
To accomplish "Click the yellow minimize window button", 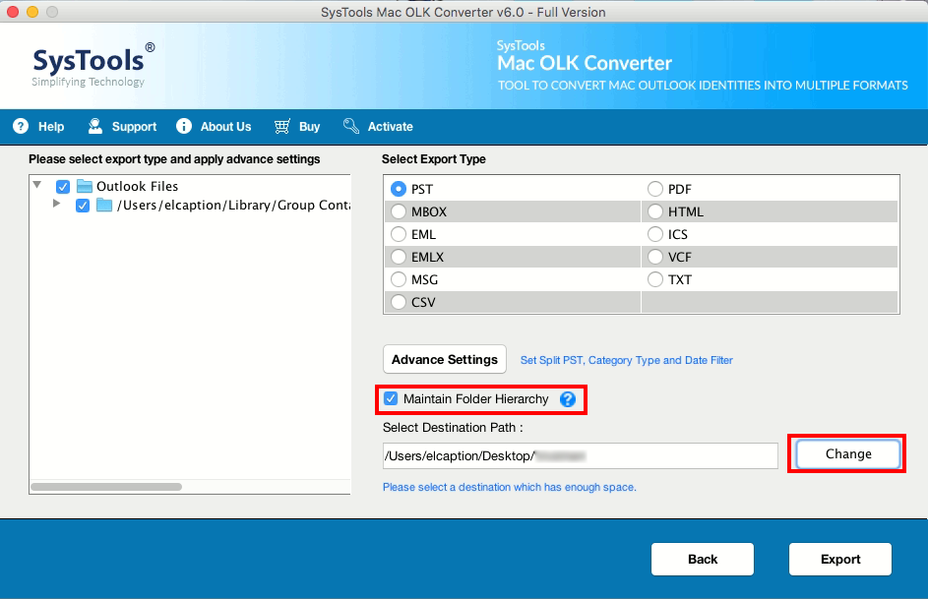I will click(32, 12).
